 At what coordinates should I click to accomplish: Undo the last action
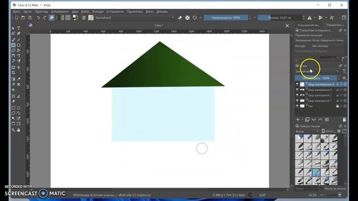[39, 18]
